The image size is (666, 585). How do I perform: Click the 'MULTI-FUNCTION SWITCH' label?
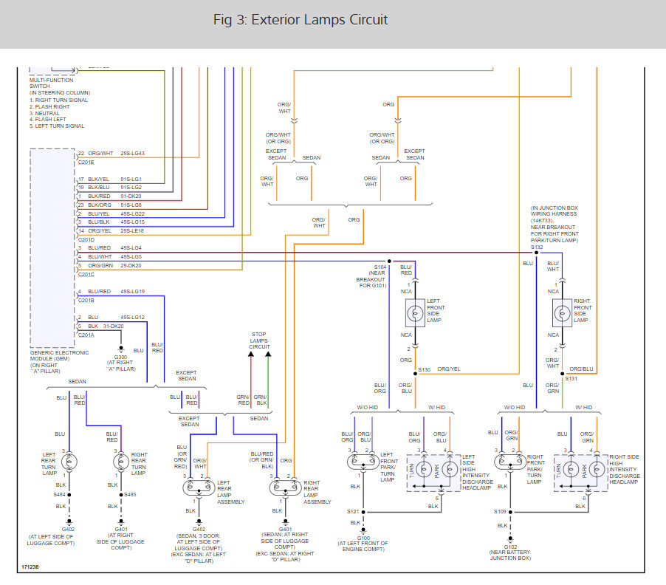pos(51,83)
